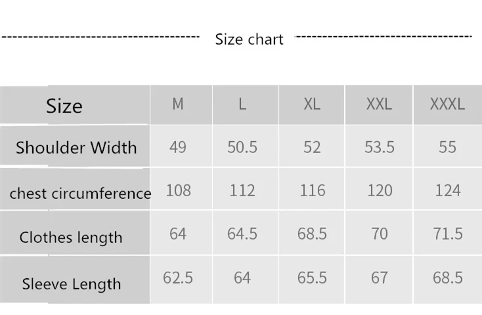Click clothes length value 68.5 for XL

(312, 234)
